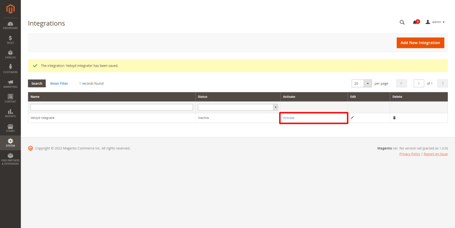This screenshot has width=455, height=228.
Task: Activate the Veloyd integratie integration
Action: coord(289,118)
